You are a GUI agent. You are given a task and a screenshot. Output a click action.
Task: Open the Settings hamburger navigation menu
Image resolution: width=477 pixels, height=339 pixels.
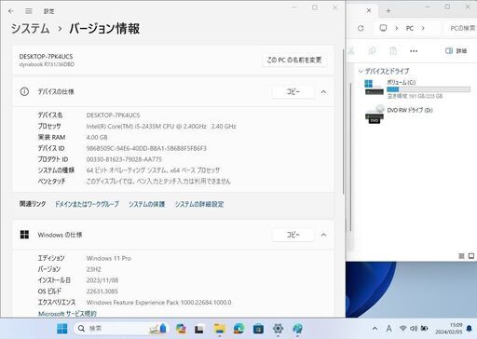pos(29,11)
